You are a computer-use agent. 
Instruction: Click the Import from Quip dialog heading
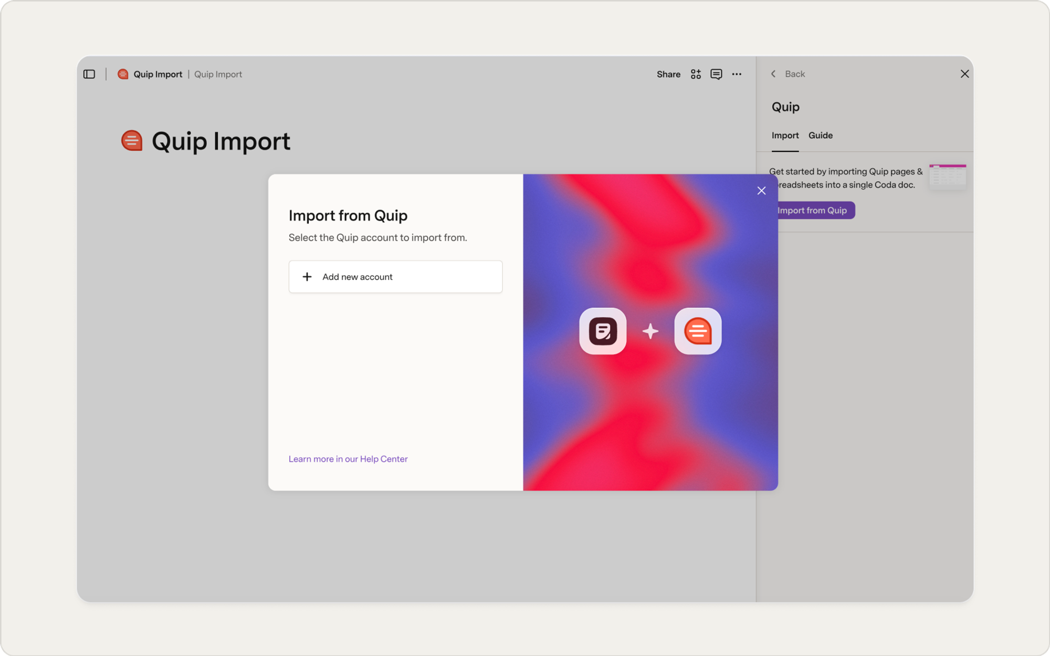pyautogui.click(x=348, y=215)
